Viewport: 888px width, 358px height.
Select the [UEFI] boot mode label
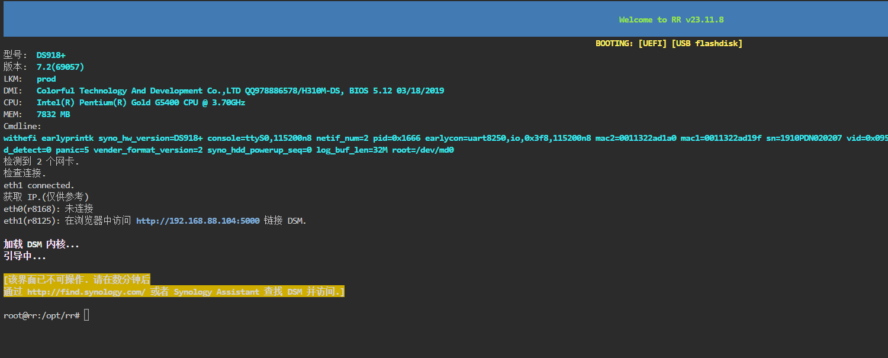652,43
